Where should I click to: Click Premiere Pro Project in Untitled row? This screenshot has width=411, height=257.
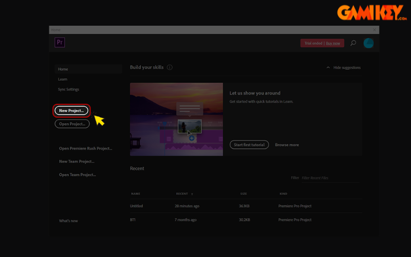point(294,206)
